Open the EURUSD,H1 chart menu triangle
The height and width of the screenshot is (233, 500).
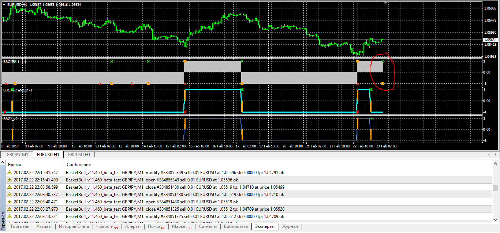click(4, 4)
